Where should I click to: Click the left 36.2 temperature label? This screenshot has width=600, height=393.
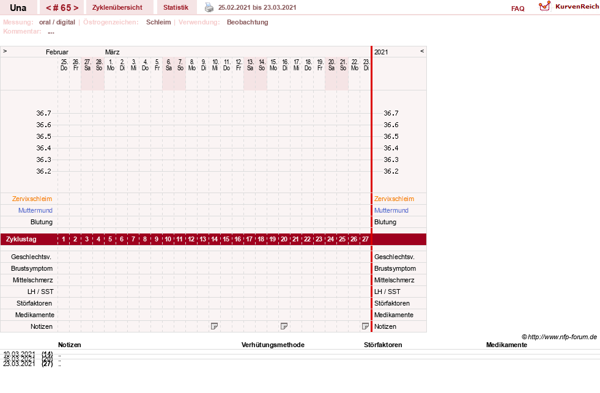coord(43,171)
